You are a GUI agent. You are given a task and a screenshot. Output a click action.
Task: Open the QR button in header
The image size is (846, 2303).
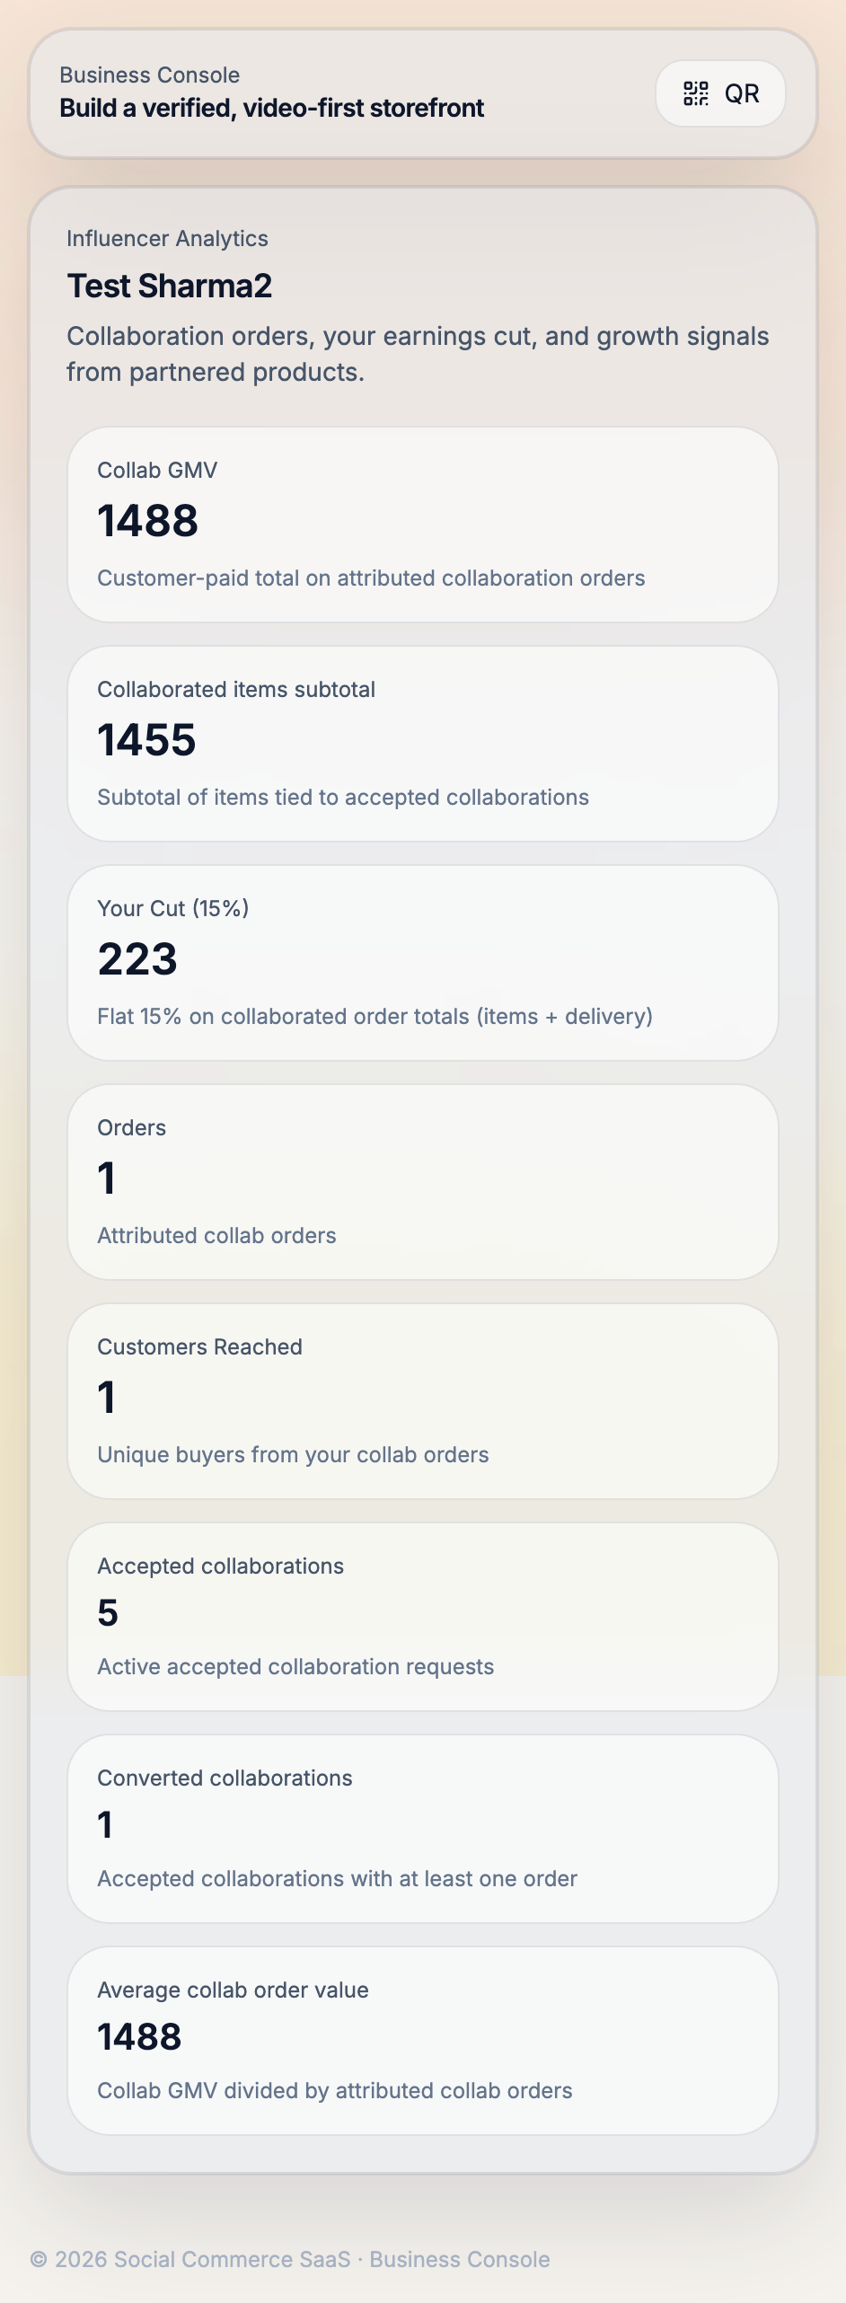(720, 93)
